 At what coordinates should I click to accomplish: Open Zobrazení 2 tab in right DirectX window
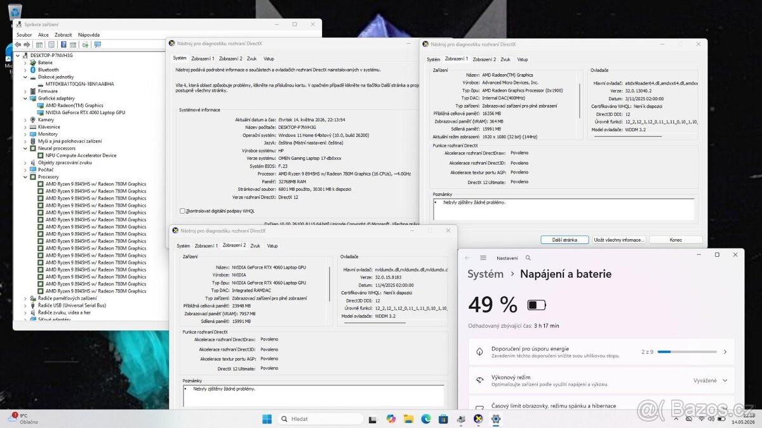[484, 59]
